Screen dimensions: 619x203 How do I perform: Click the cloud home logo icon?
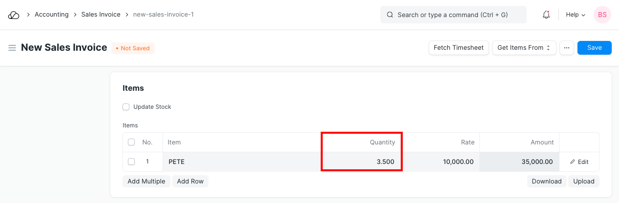pyautogui.click(x=14, y=15)
